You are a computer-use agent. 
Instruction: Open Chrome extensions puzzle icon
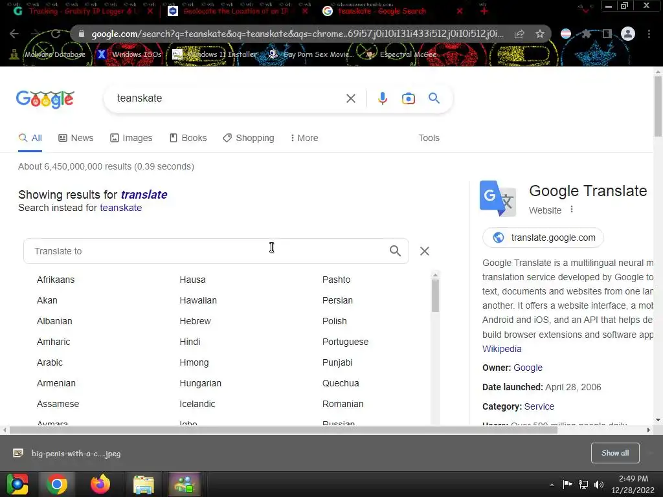[587, 34]
